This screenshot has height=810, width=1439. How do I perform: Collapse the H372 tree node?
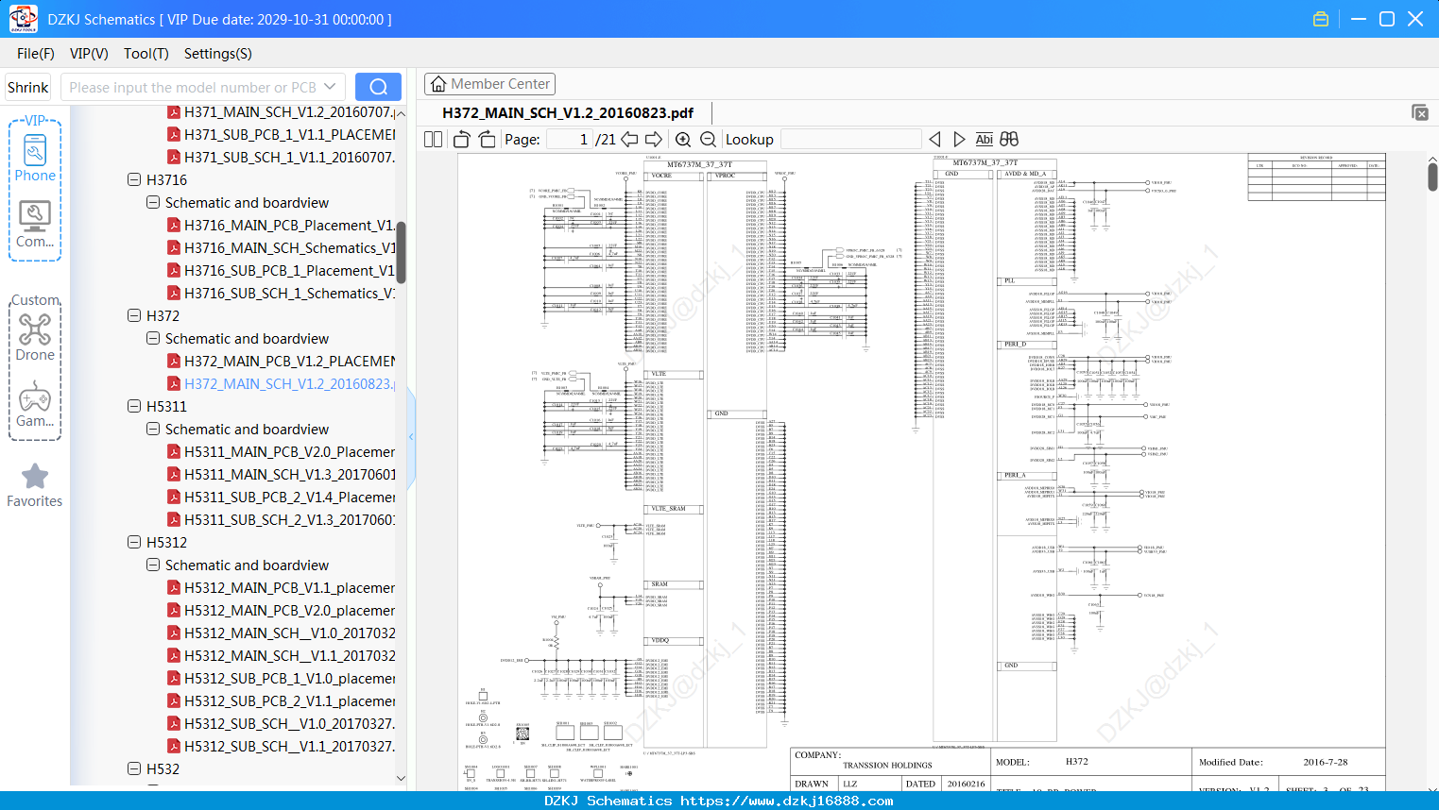[134, 315]
